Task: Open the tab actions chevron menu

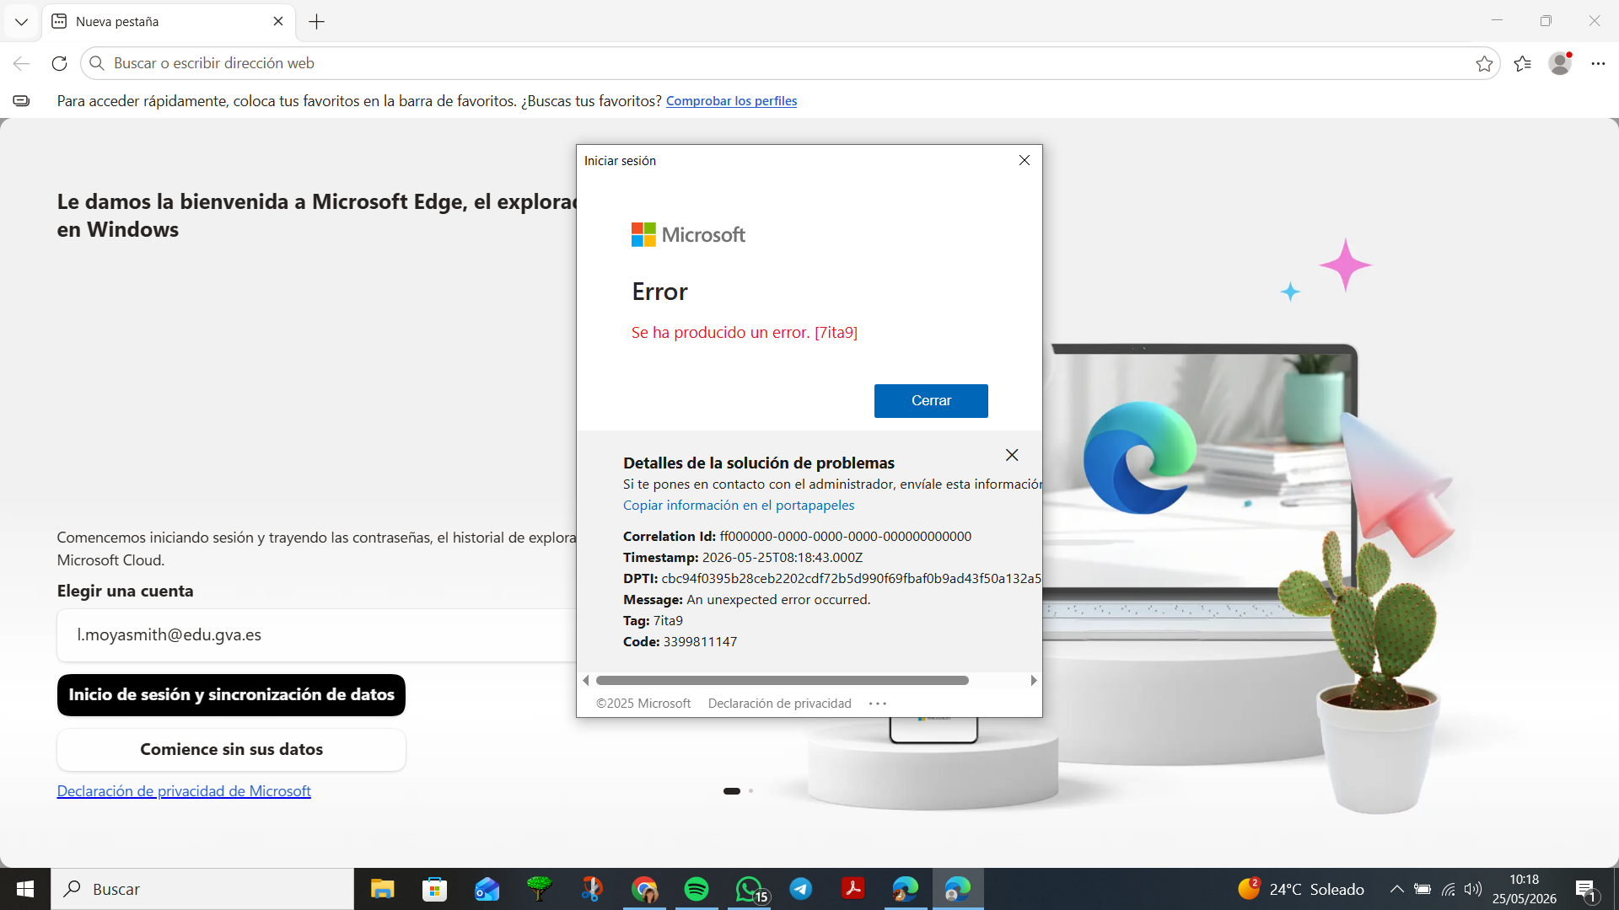Action: coord(21,22)
